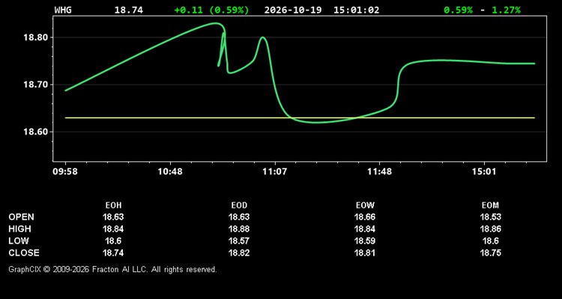The height and width of the screenshot is (299, 562).
Task: Select the EOD close value 18.82
Action: (239, 253)
